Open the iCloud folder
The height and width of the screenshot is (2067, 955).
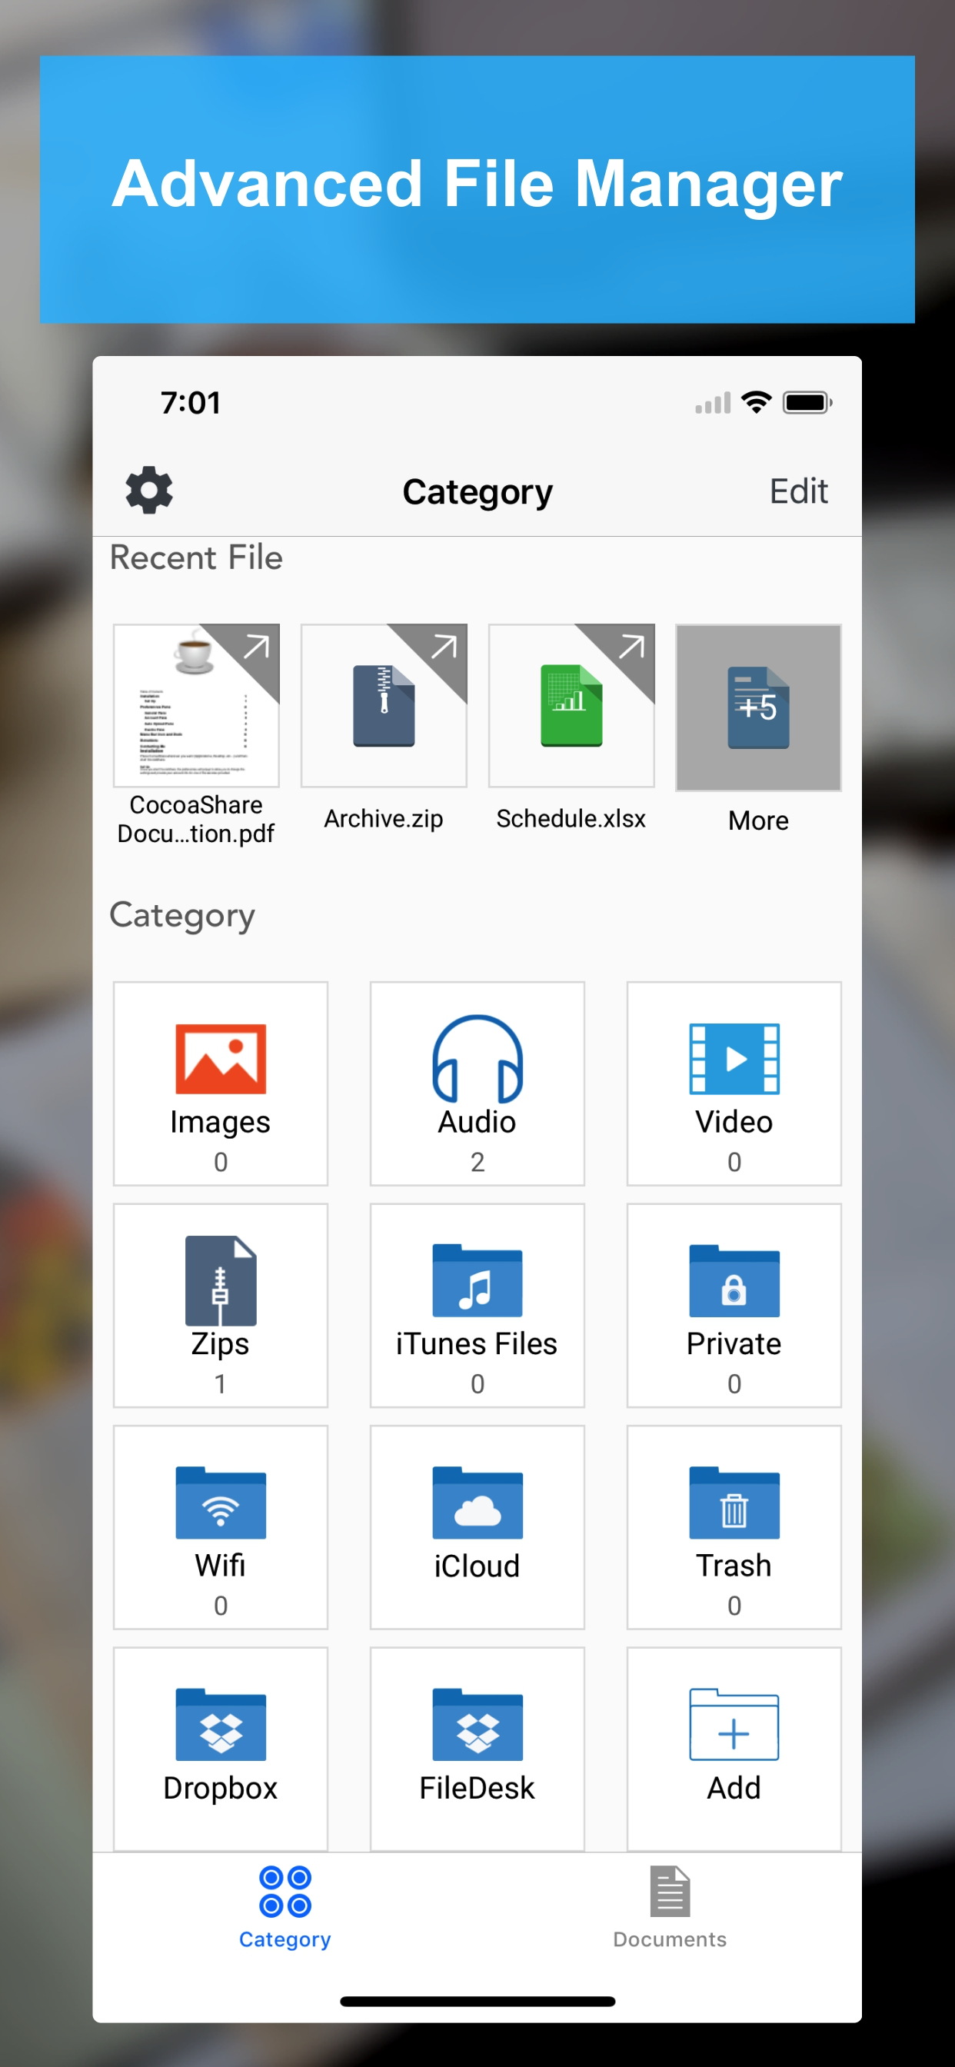(x=477, y=1526)
